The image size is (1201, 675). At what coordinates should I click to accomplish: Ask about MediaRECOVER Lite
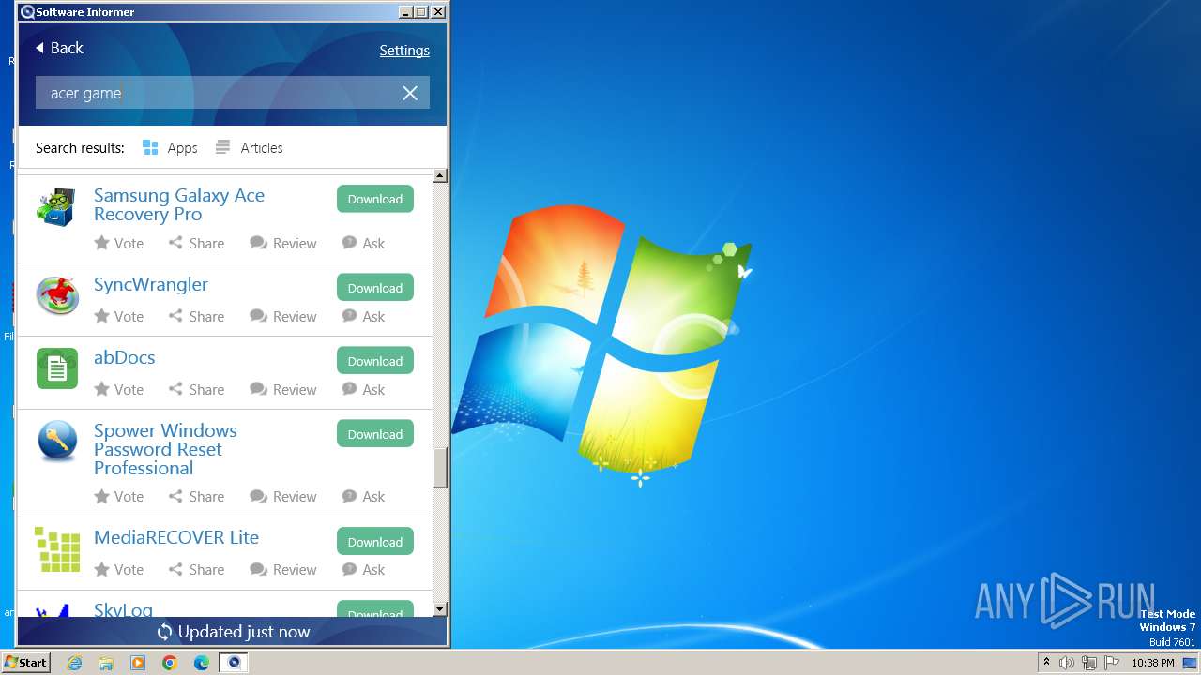click(x=363, y=569)
